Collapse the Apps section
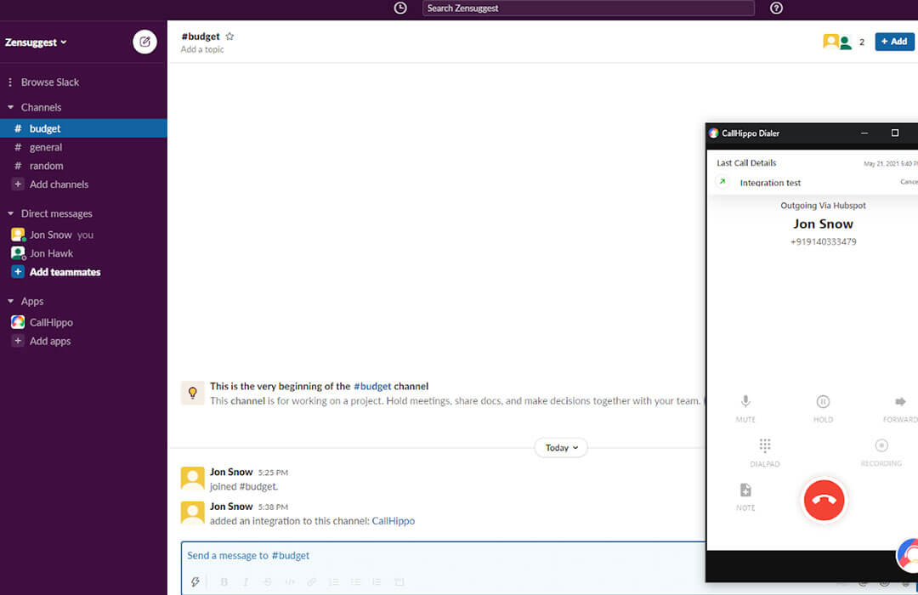 [x=10, y=301]
